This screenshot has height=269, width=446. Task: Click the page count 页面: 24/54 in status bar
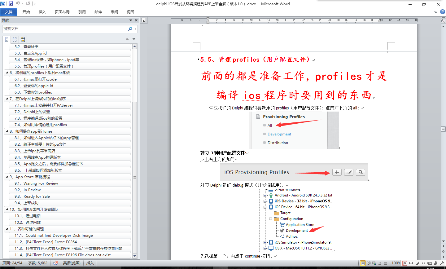(12, 263)
